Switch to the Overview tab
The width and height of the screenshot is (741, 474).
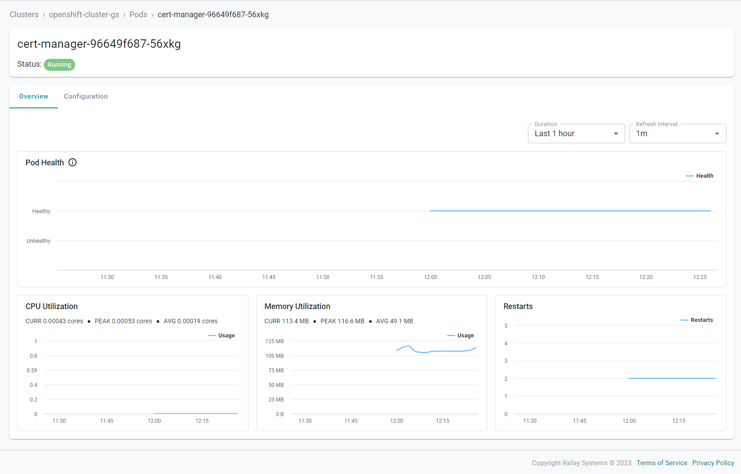[x=34, y=96]
